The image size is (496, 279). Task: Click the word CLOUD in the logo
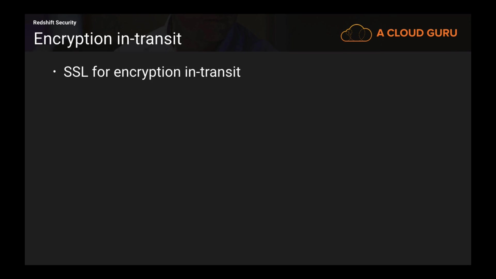[x=405, y=33]
